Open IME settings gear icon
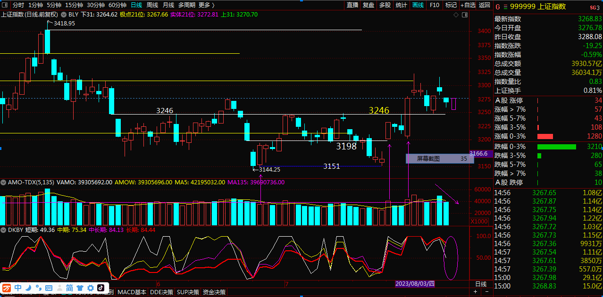The width and height of the screenshot is (603, 297). point(90,288)
